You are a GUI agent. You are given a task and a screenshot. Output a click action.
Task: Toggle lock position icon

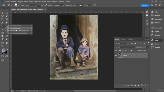tap(126, 51)
